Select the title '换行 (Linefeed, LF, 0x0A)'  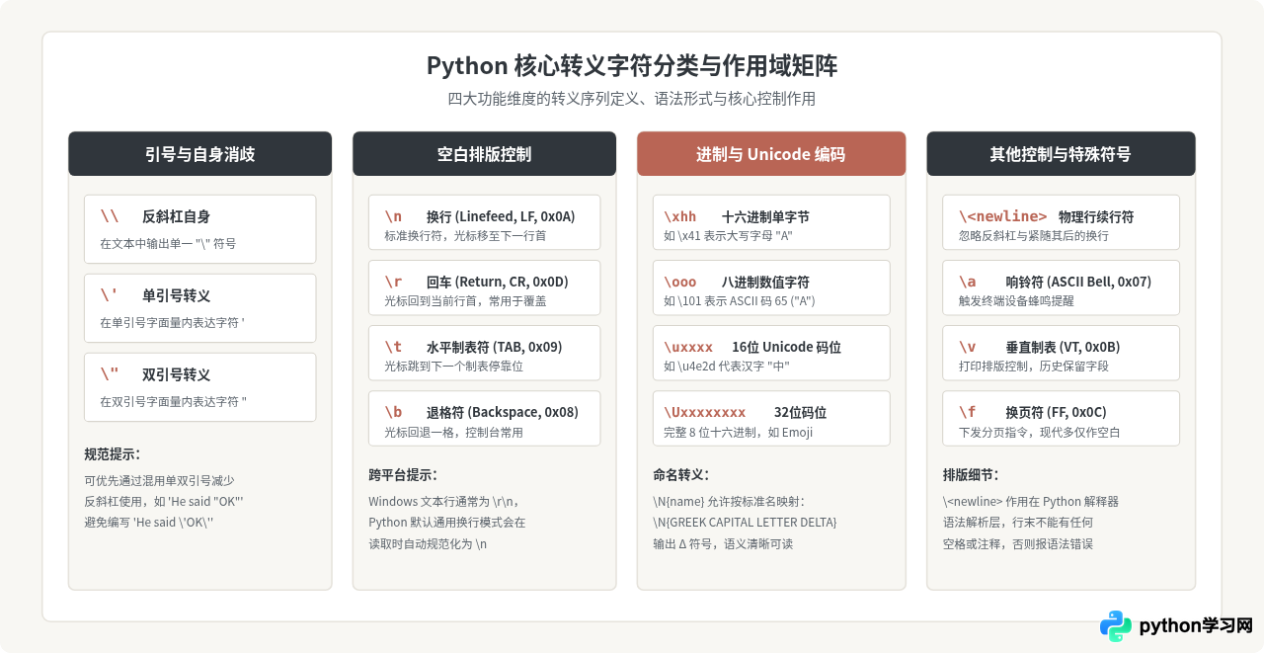501,216
